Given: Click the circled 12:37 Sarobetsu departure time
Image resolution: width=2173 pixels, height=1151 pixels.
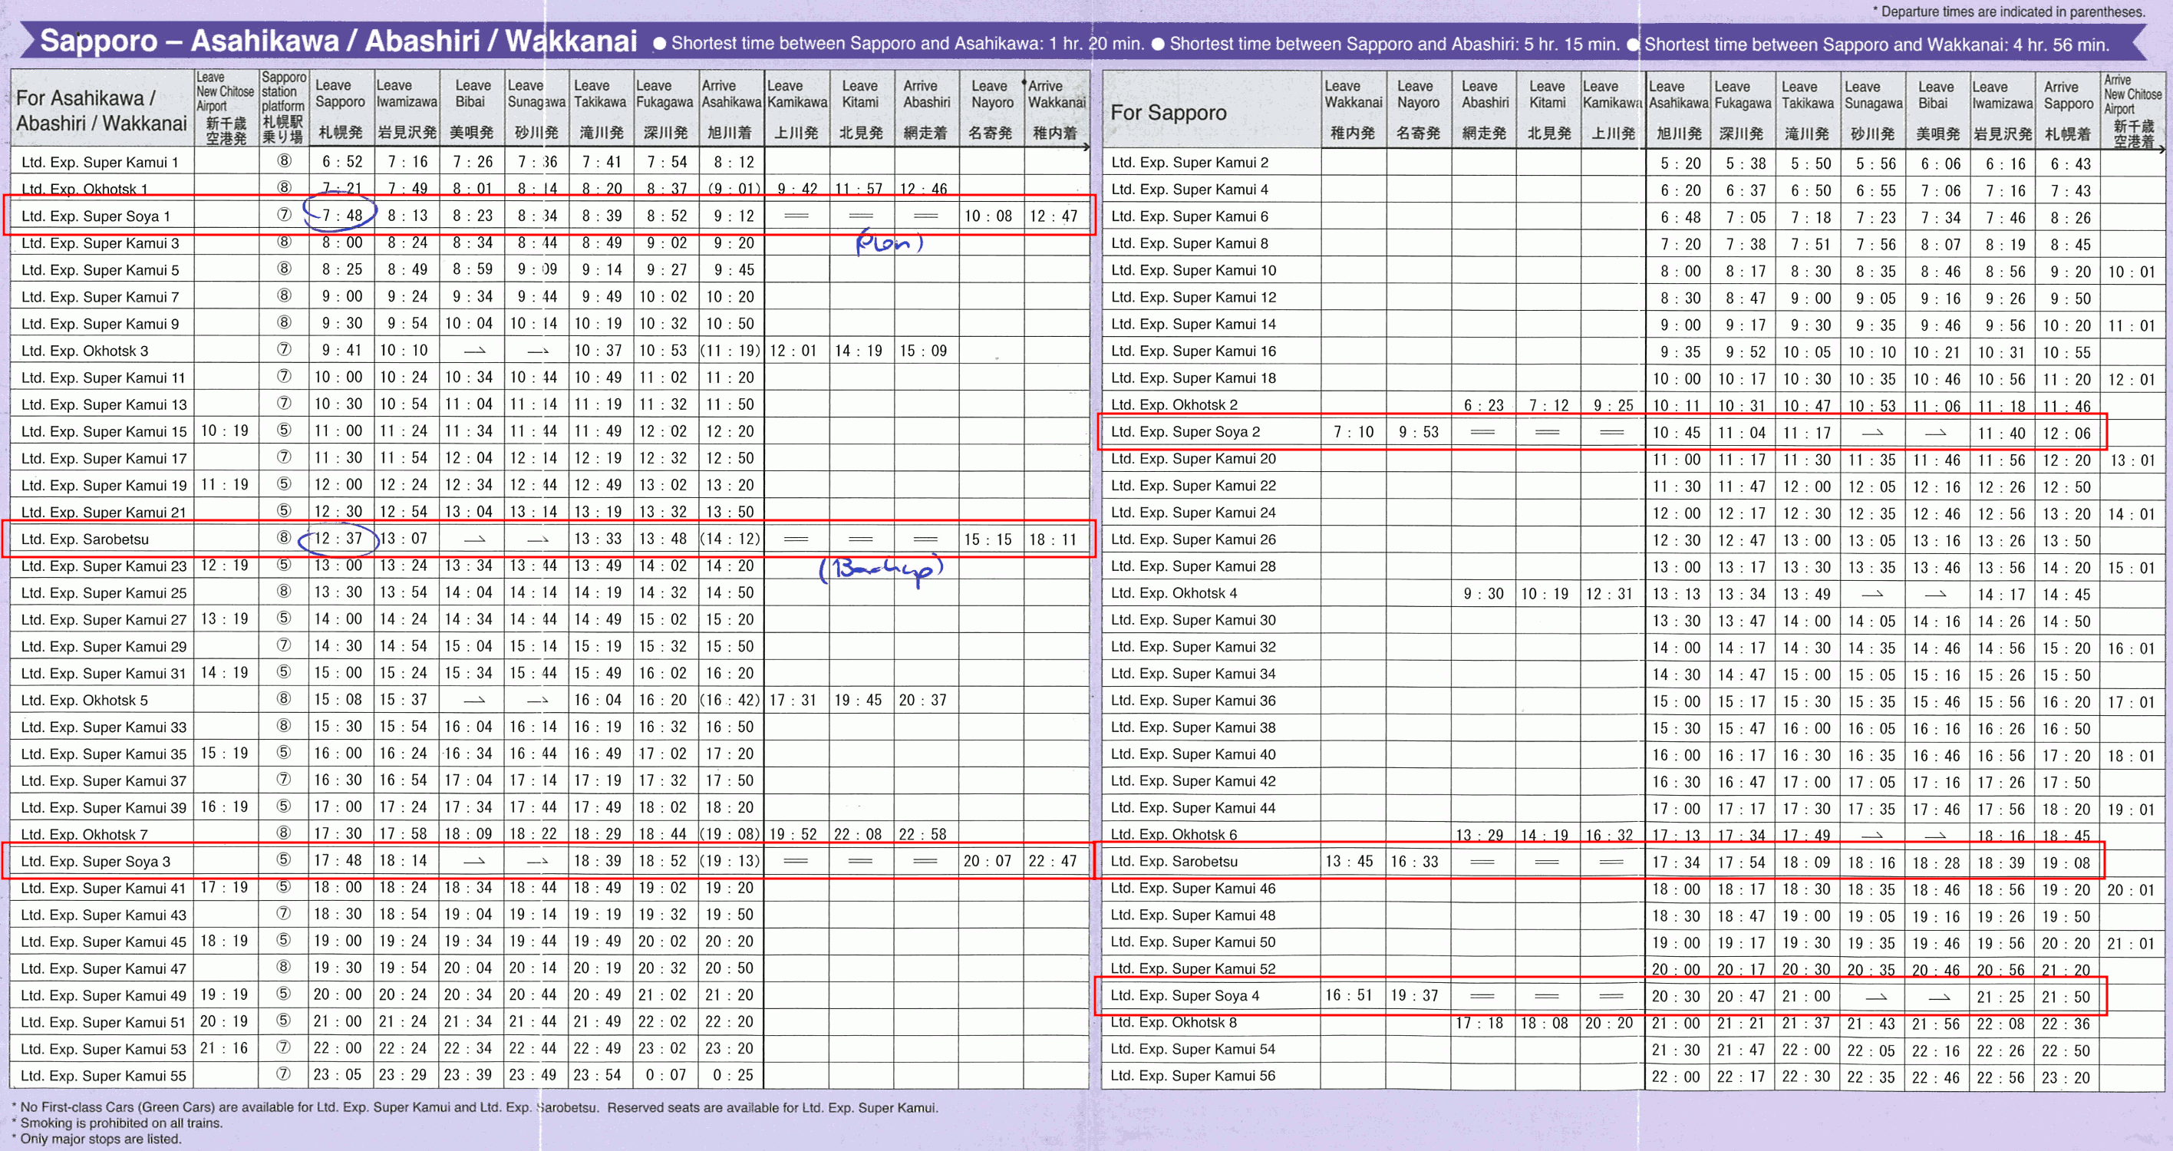Looking at the screenshot, I should [x=339, y=539].
